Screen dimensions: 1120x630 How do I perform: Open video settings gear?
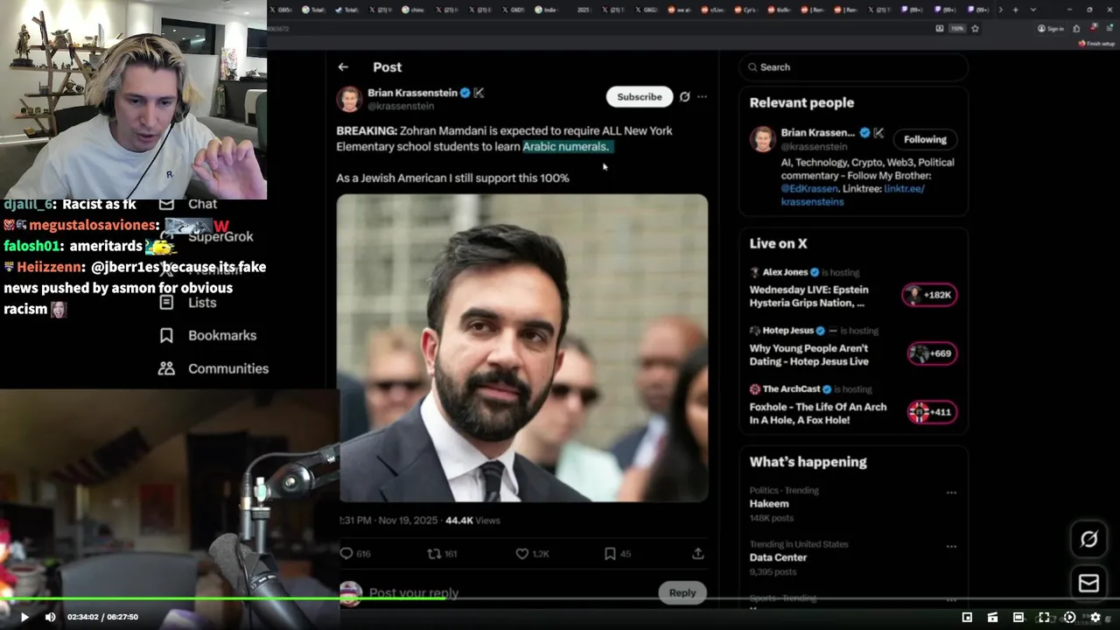1095,617
